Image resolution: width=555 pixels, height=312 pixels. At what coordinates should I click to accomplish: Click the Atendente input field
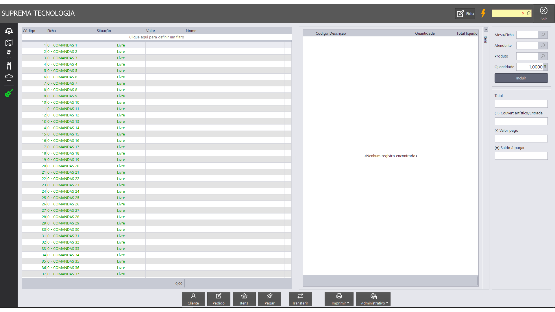[527, 45]
